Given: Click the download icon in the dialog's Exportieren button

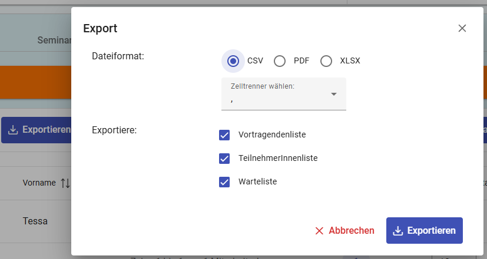Looking at the screenshot, I should click(x=398, y=231).
